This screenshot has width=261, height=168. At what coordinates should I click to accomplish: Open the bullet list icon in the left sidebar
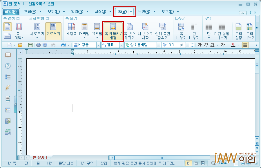click(x=8, y=77)
